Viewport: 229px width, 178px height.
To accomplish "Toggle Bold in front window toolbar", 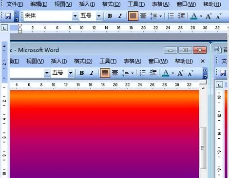I will pos(82,73).
